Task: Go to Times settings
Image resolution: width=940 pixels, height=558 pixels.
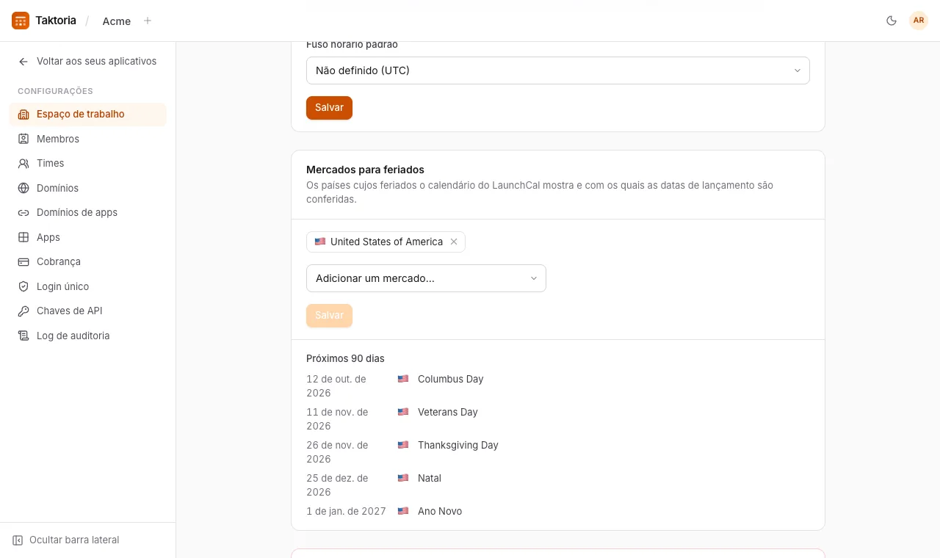Action: click(x=88, y=164)
